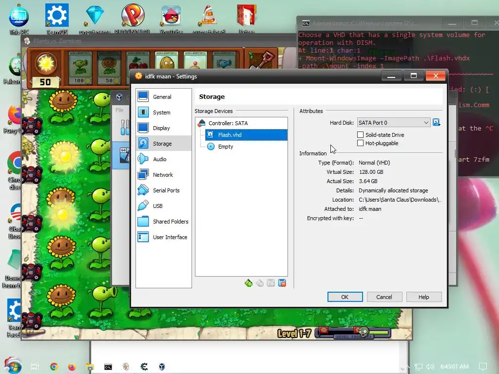
Task: Click the 'Normal (VHD)' type value
Action: pyautogui.click(x=374, y=163)
